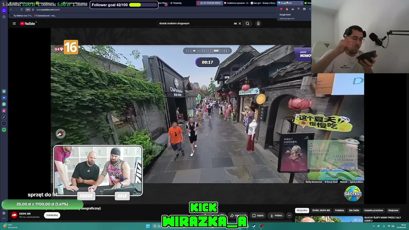Open Instagram in the browser sidebar
This screenshot has width=409, height=230.
click(x=4, y=111)
